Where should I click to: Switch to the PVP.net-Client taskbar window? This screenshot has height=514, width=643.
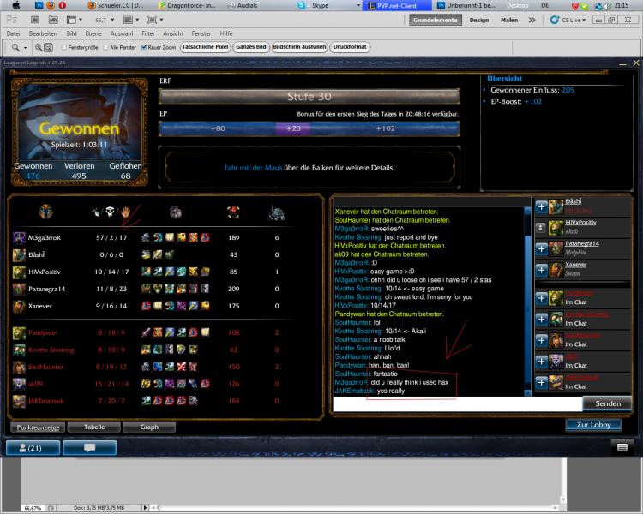[x=397, y=6]
